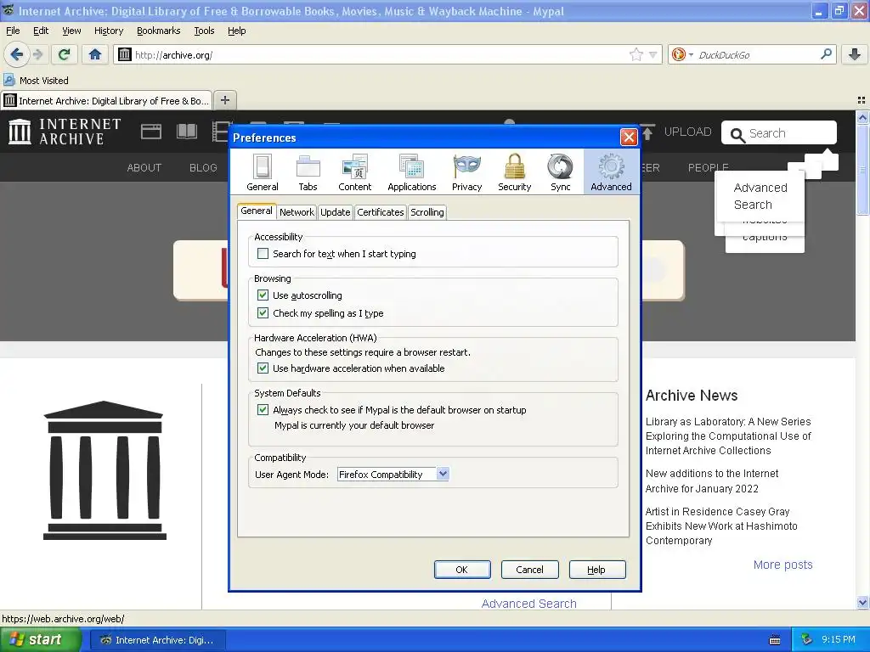Switch to the Network tab
Screen dimensions: 870x652
297,211
